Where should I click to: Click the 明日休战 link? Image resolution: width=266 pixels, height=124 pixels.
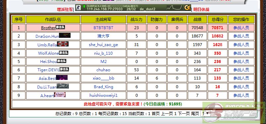coord(201,10)
